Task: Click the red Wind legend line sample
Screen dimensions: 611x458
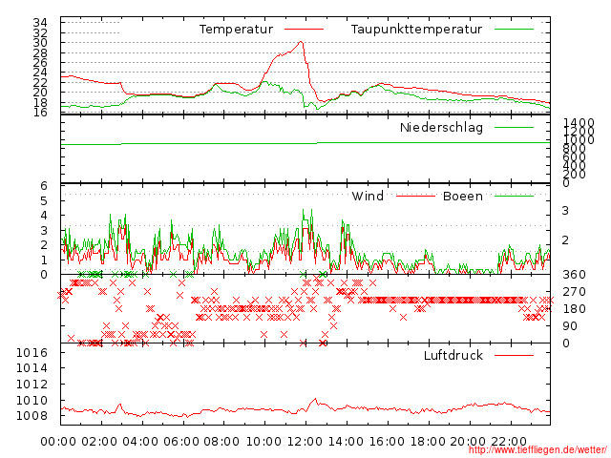Action: click(x=415, y=196)
